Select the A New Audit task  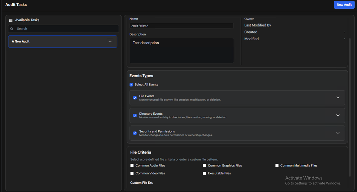[x=63, y=41]
